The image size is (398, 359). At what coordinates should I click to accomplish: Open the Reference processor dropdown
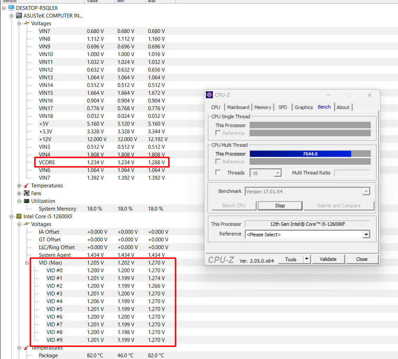tap(366, 234)
